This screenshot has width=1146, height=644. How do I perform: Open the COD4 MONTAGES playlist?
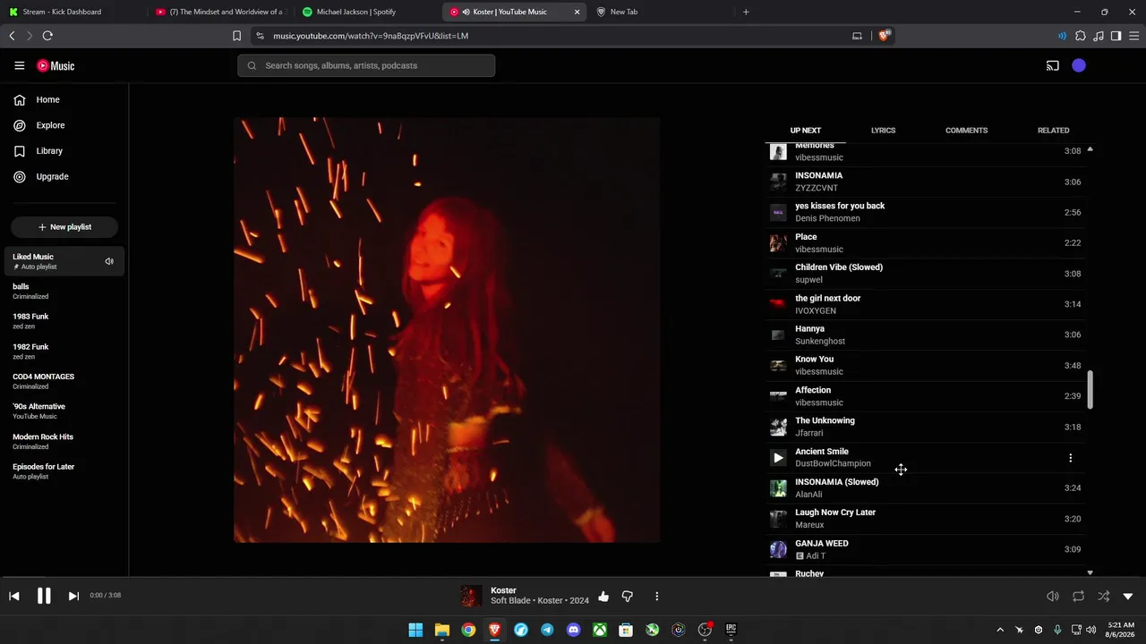[x=64, y=381]
